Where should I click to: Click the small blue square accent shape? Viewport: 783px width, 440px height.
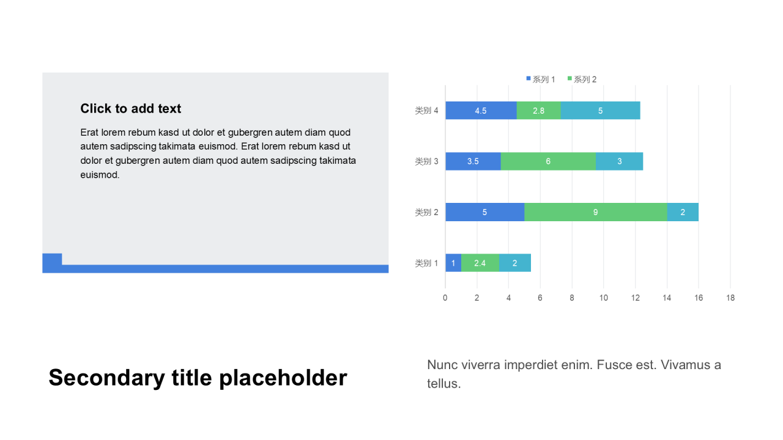pyautogui.click(x=52, y=259)
